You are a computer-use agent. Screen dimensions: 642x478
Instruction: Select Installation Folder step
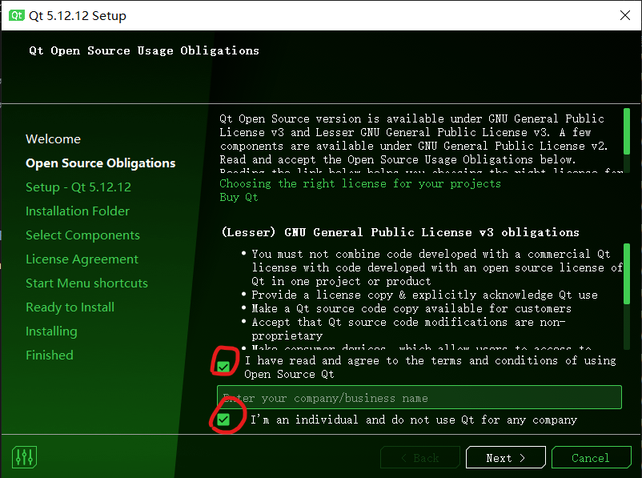(78, 211)
